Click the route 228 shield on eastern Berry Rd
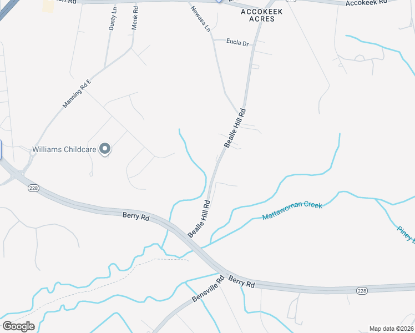Viewport: 415px width, 333px height. 362,291
